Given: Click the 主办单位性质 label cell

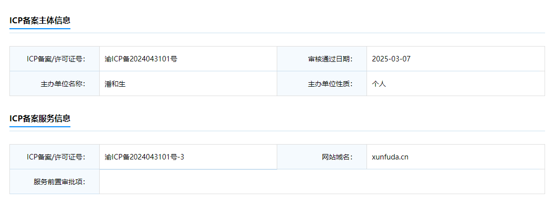Looking at the screenshot, I should tap(322, 84).
